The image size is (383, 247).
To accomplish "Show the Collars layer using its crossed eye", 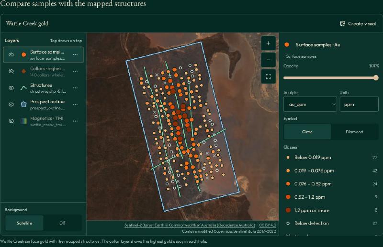I will [x=11, y=71].
